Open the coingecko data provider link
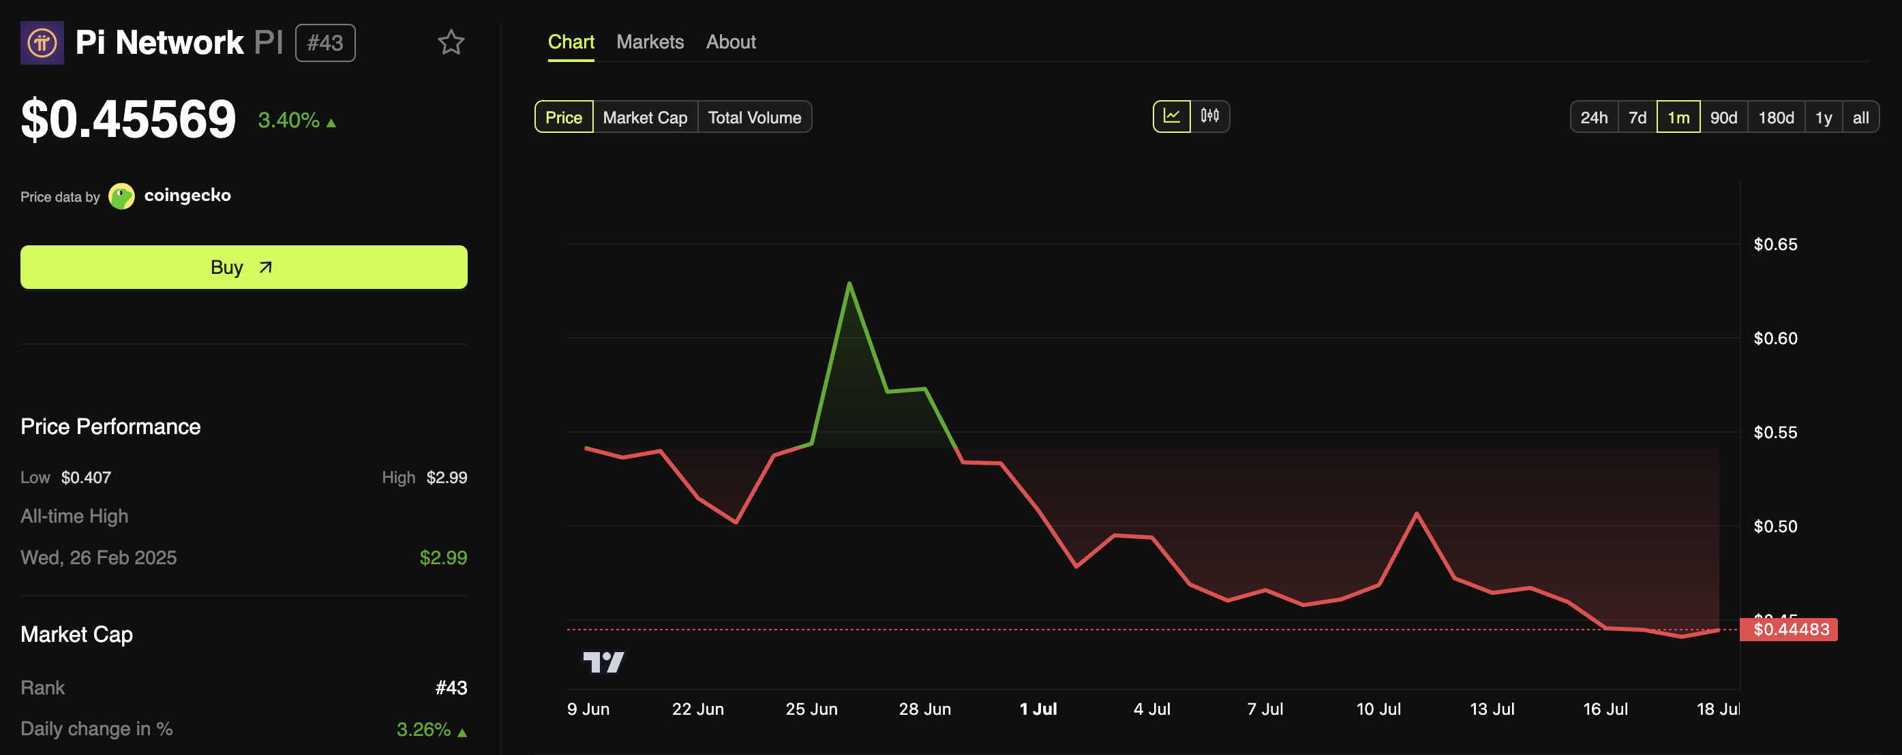1902x755 pixels. click(x=187, y=196)
